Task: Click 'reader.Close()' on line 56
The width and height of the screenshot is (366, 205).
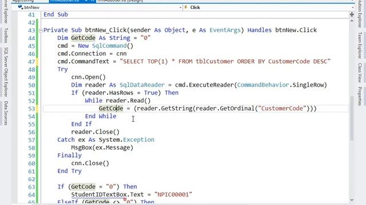Action: [x=96, y=132]
